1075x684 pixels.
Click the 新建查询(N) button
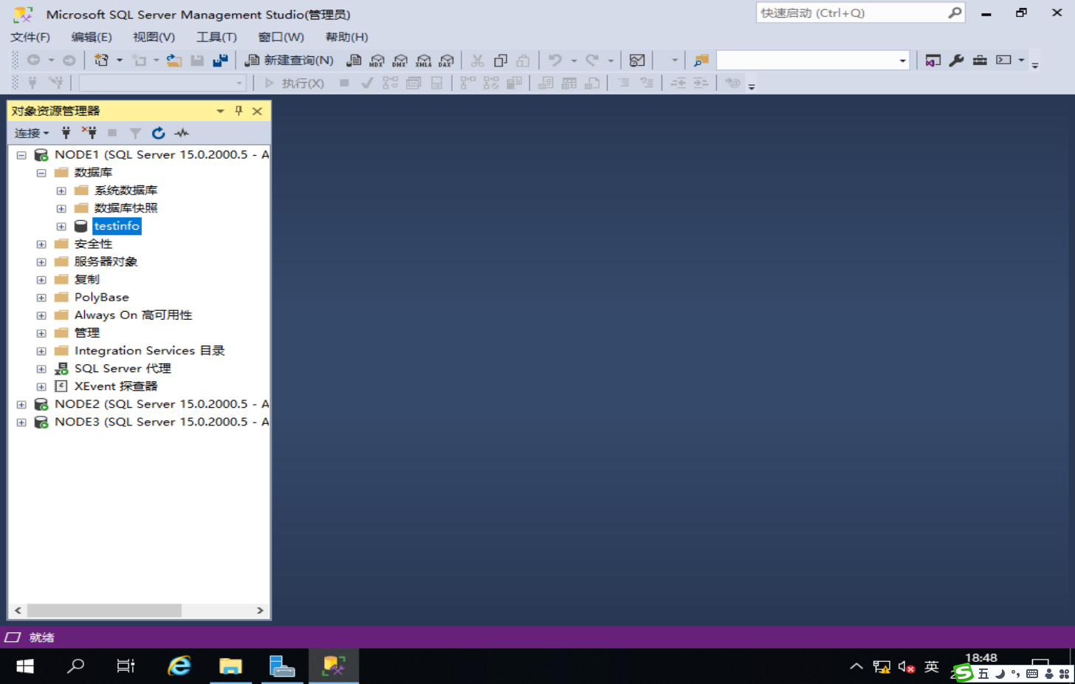point(289,61)
